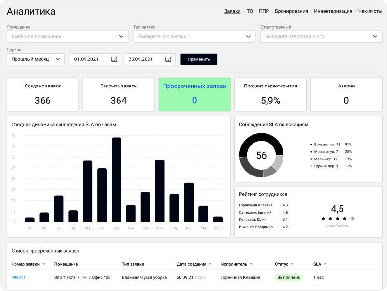Screen dimensions: 387x291
Task: Open calendar icon on end date 30.09.2021
Action: (168, 59)
